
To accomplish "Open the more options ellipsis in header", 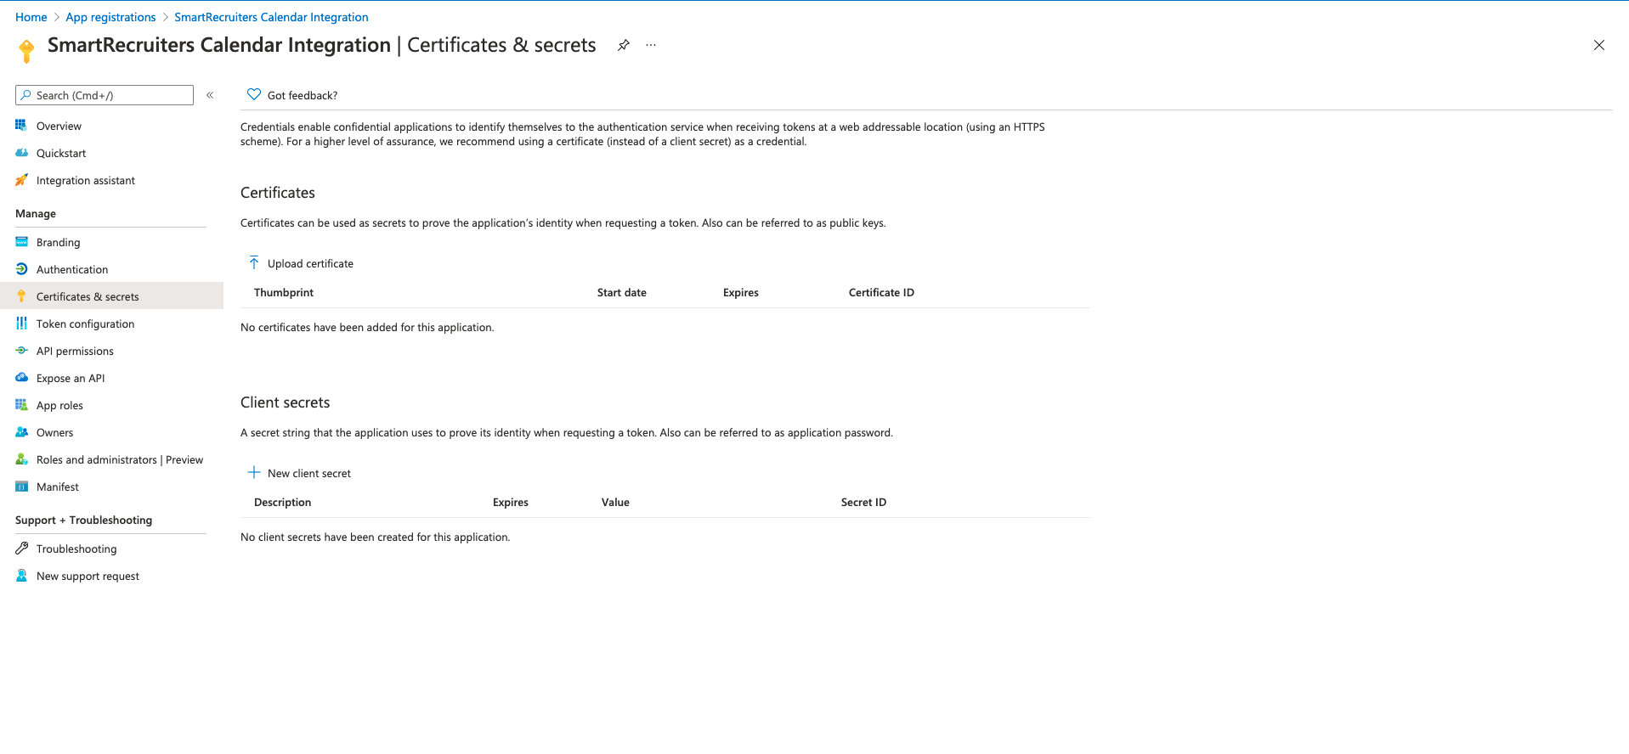I will 651,45.
